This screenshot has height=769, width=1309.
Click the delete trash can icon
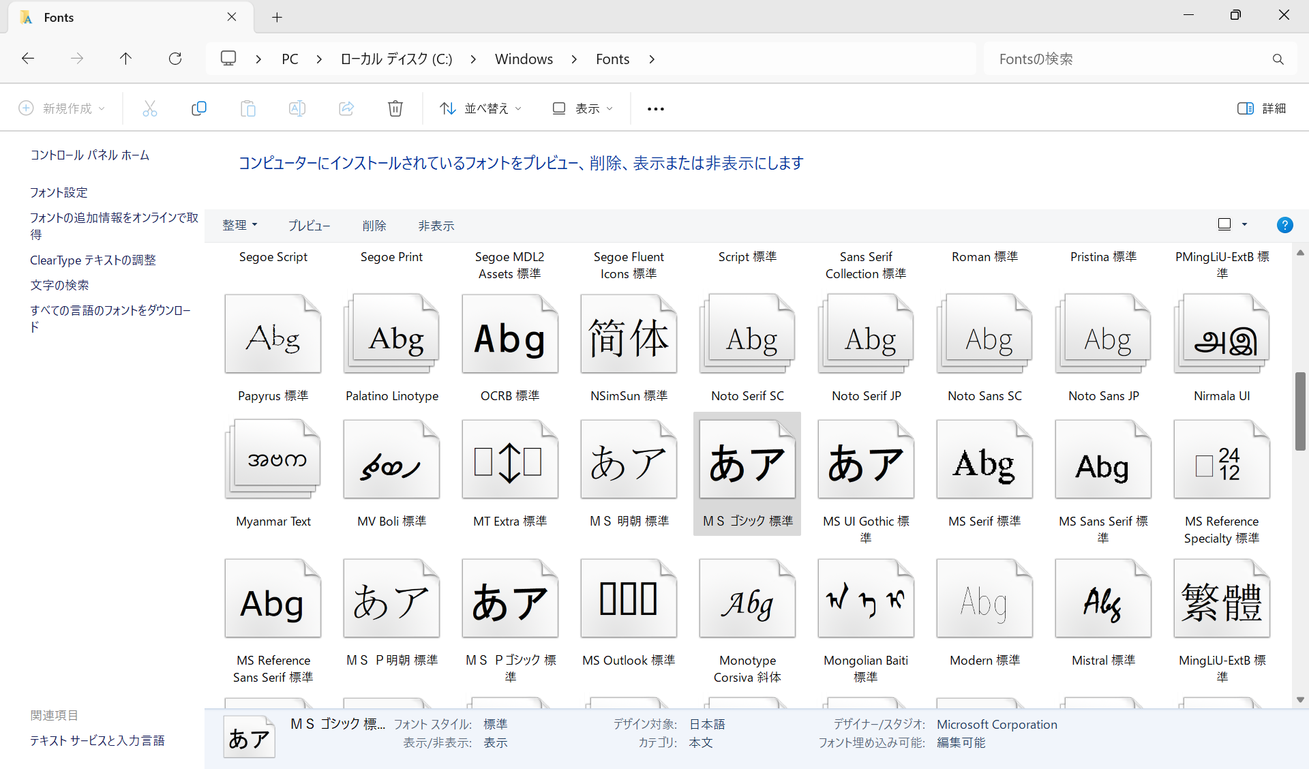[x=395, y=108]
